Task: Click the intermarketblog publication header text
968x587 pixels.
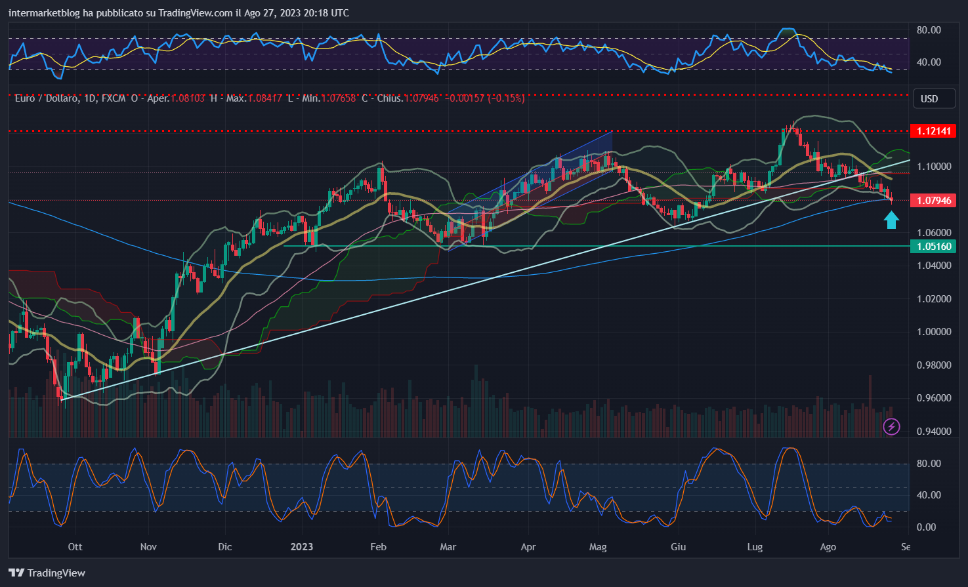Action: tap(179, 13)
